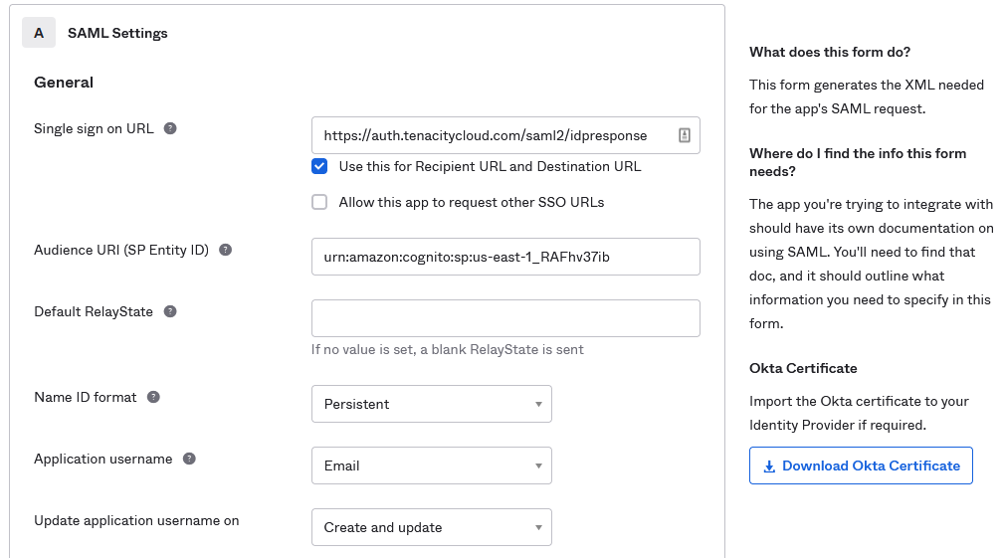Click the 'Okta Certificate' heading
This screenshot has width=1003, height=558.
pos(803,368)
